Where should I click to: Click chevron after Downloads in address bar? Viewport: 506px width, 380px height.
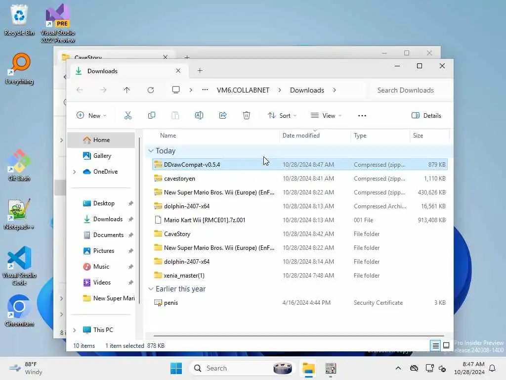(x=335, y=90)
